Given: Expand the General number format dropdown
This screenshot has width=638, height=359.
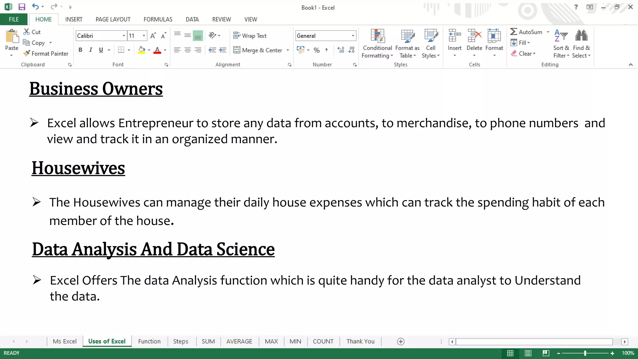Looking at the screenshot, I should pos(353,36).
